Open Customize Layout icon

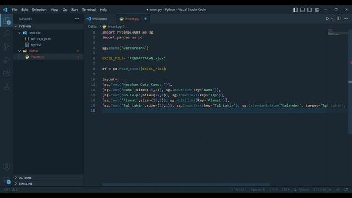pos(317,10)
